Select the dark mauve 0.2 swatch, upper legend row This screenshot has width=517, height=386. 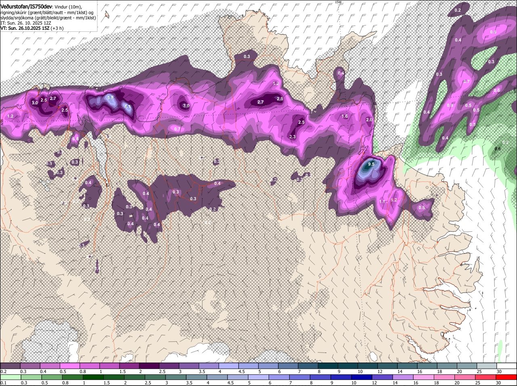click(10, 365)
